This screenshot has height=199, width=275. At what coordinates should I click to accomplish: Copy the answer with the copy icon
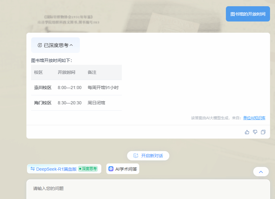(x=263, y=132)
